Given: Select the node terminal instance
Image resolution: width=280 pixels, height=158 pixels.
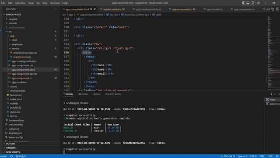Looking at the screenshot, I should pos(272,100).
